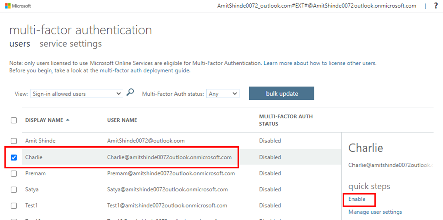Expand the Multi-Factor Auth status dropdown
This screenshot has height=220, width=443.
pos(223,94)
